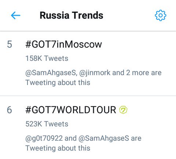Screen dimensions: 176x159
Task: Tap the 523K Tweets count
Action: click(47, 124)
